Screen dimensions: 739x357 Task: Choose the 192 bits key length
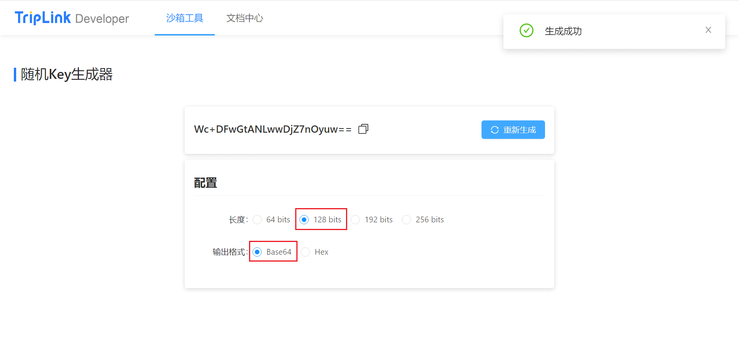(355, 220)
